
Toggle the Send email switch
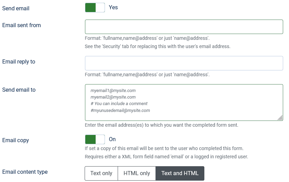[x=95, y=8]
